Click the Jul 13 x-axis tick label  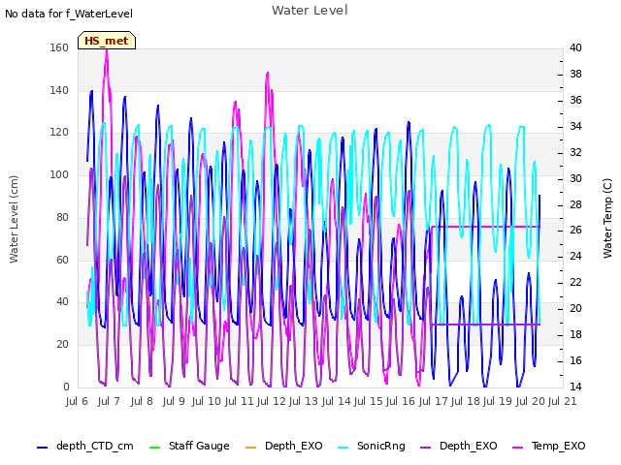point(304,401)
